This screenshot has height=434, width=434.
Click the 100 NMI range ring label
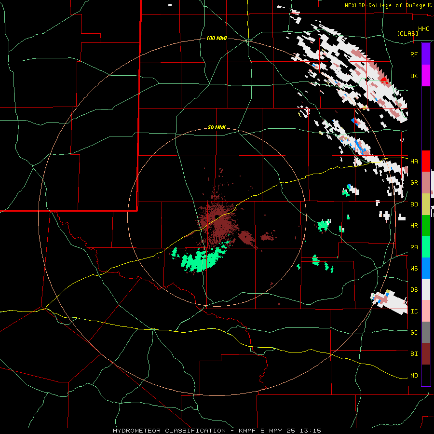coord(217,38)
